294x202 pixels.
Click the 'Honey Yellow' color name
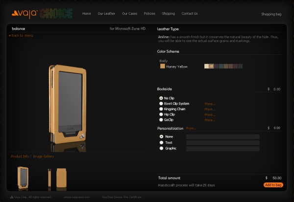[x=177, y=67]
